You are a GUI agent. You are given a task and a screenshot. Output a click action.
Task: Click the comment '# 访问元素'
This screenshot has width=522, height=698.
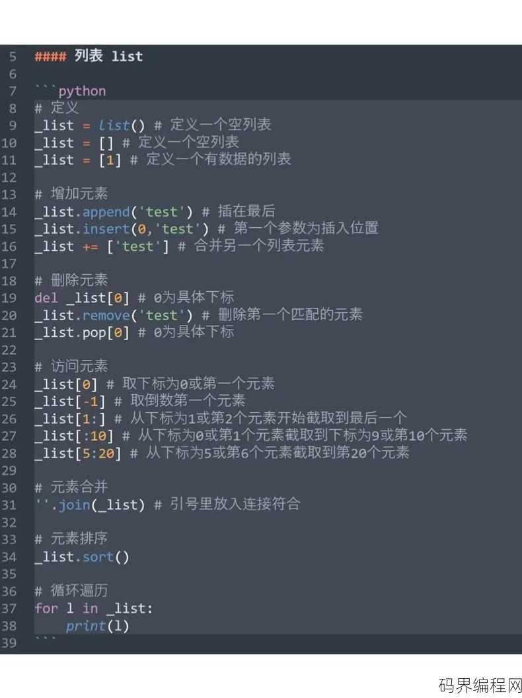pos(71,366)
